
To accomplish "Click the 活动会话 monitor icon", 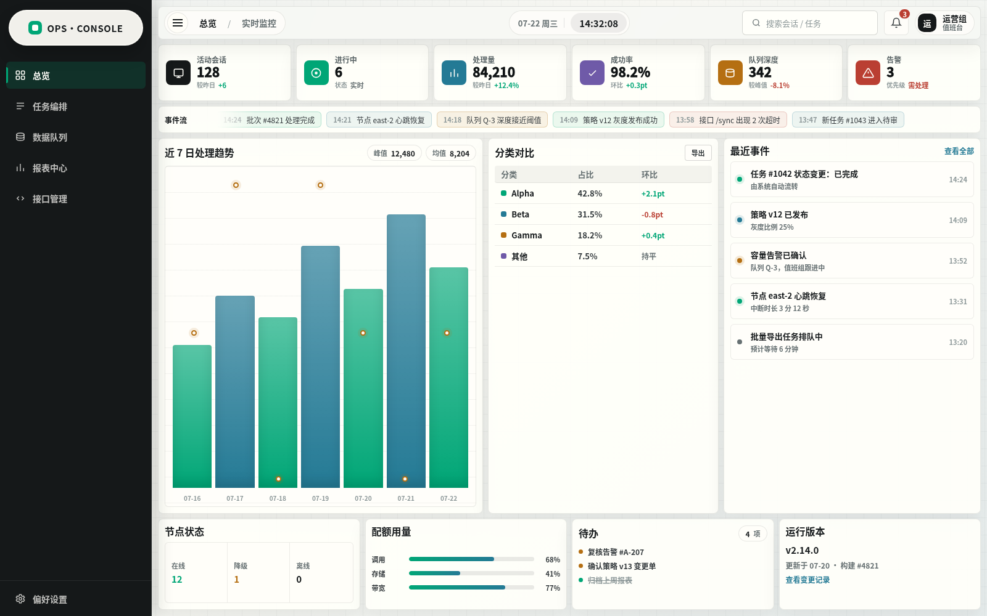I will click(178, 73).
